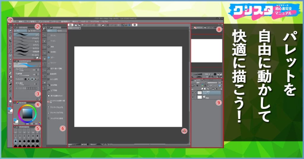Click the Scale/Rotate transform icon in command bar
Screen dimensions: 304x159
click(x=107, y=25)
